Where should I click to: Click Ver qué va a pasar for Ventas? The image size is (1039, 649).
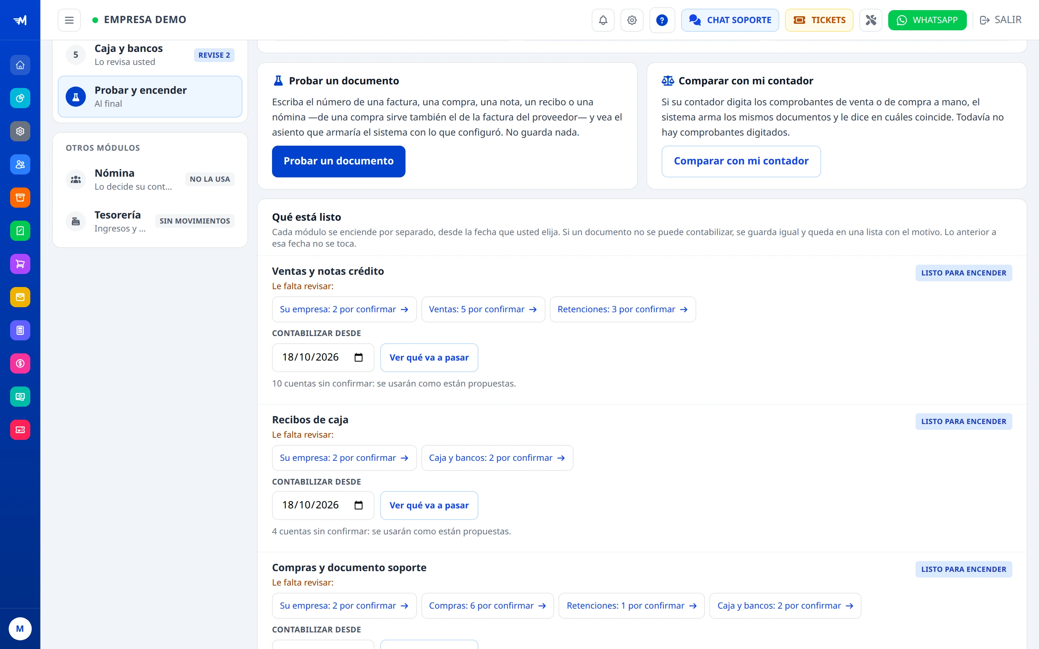429,358
